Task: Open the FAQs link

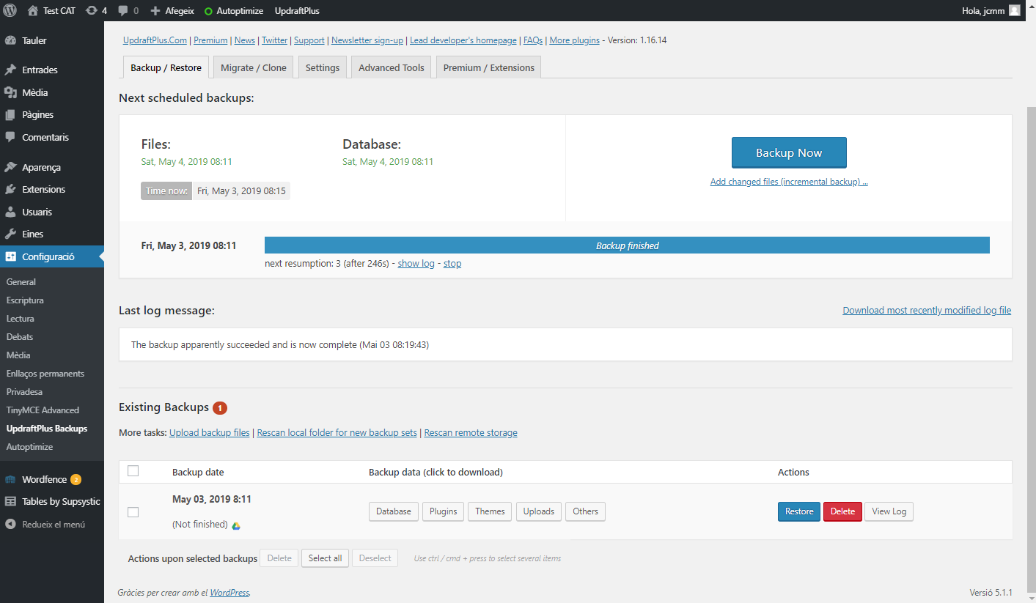Action: 533,40
